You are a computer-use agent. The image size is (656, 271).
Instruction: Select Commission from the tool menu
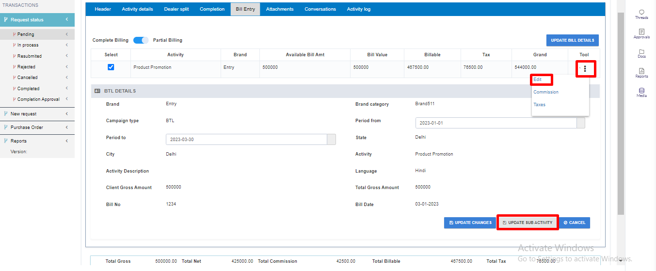coord(546,92)
